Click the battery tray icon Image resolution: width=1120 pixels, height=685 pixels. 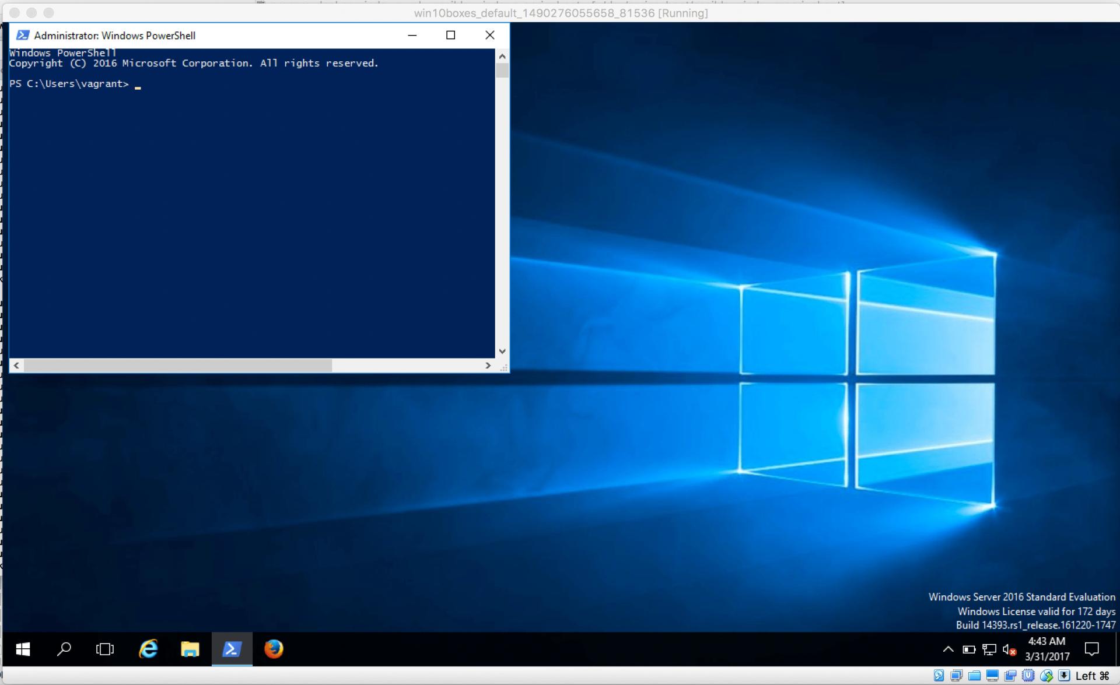point(969,649)
